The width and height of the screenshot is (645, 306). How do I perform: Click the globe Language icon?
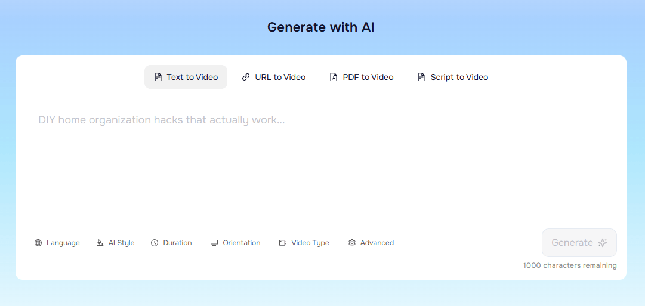38,243
